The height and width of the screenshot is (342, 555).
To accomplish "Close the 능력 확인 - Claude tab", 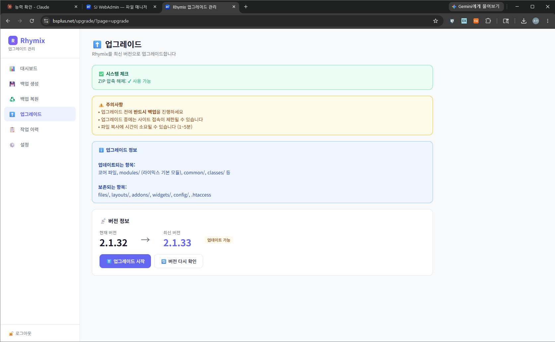I will 76,7.
